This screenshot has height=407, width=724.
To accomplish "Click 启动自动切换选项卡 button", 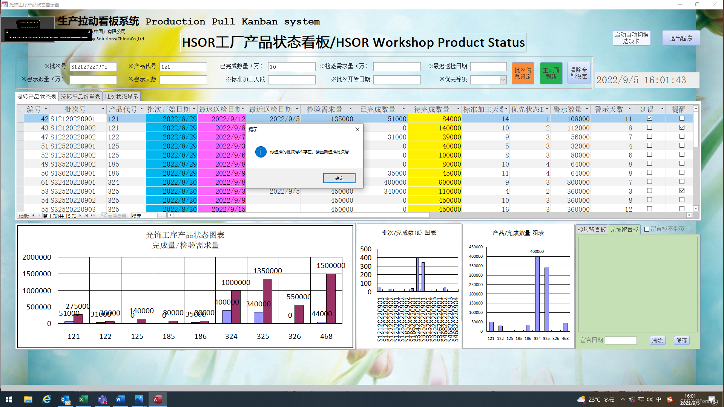I will [x=632, y=38].
